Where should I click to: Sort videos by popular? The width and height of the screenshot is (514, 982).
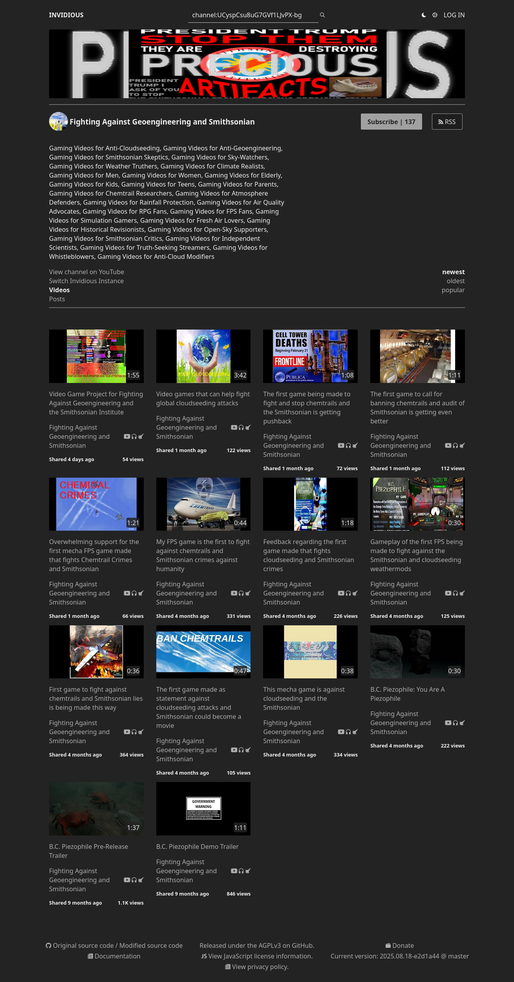(453, 290)
